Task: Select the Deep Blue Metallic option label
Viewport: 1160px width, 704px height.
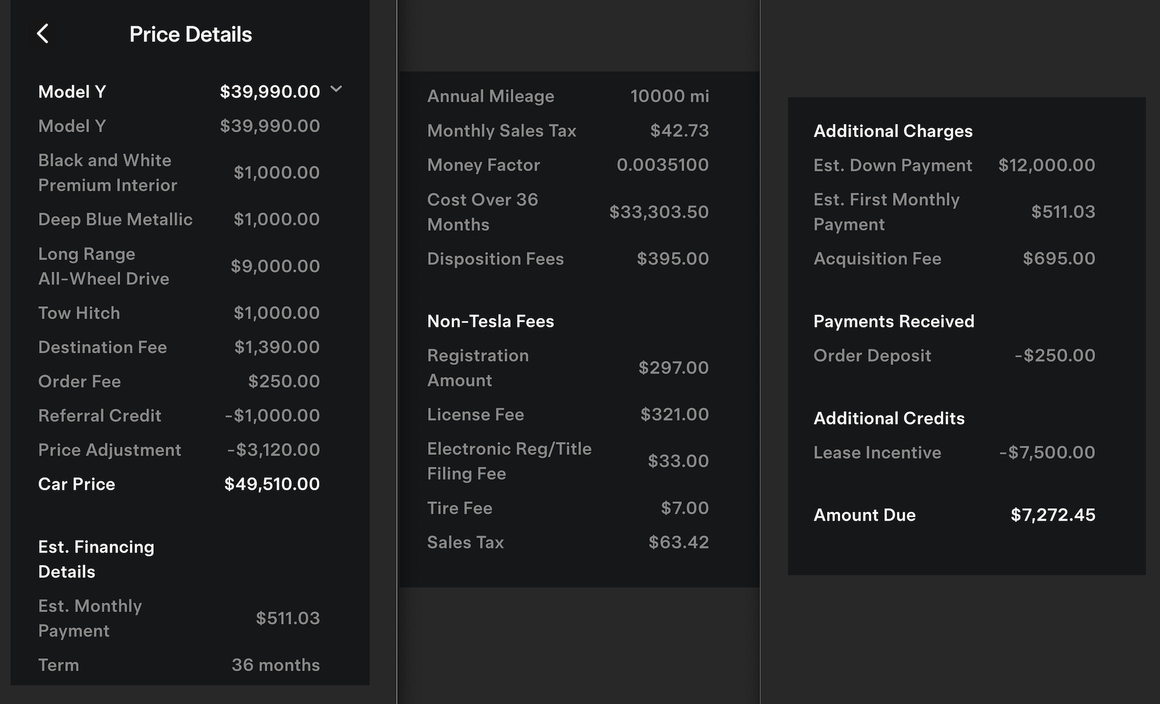Action: point(115,219)
